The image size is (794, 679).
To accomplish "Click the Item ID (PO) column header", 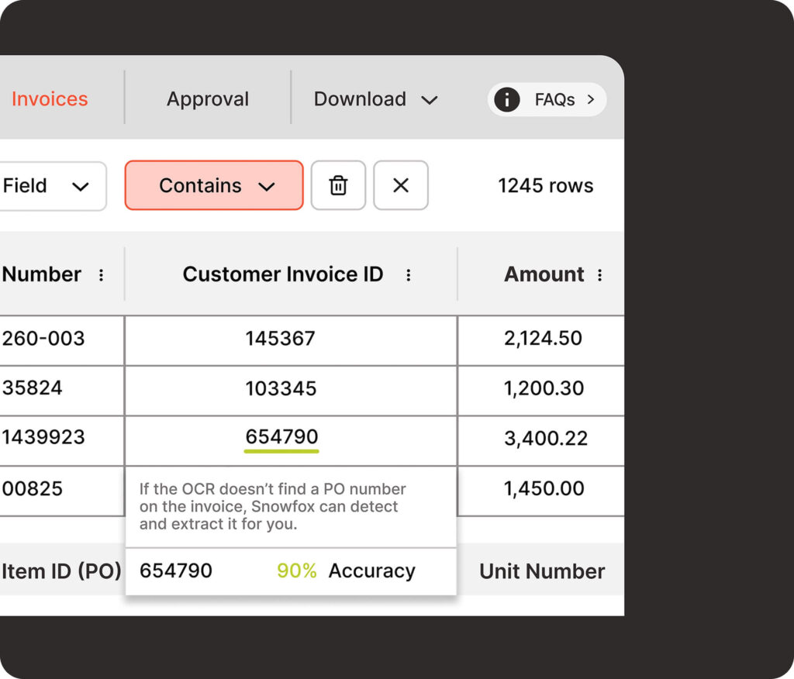I will click(x=61, y=571).
